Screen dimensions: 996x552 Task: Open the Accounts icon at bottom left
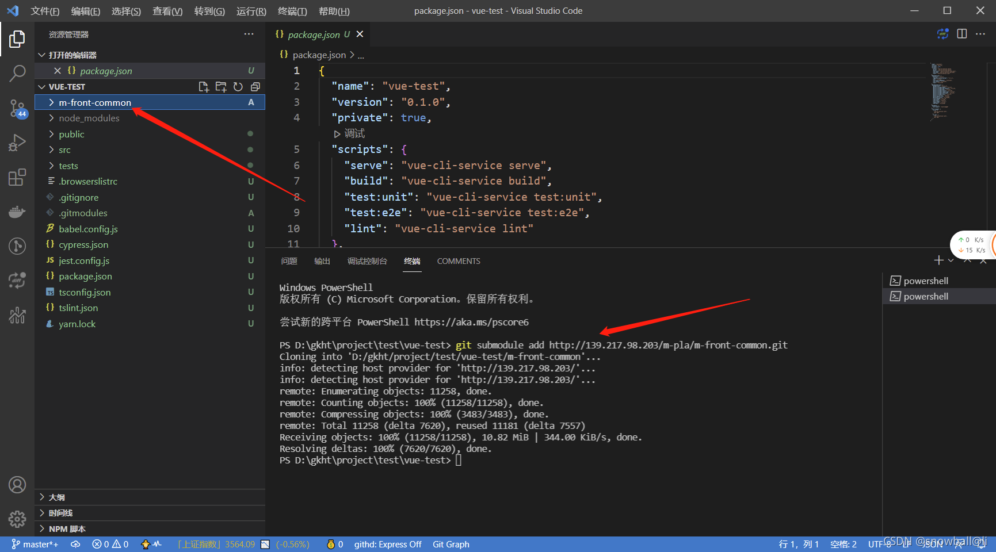(x=17, y=485)
